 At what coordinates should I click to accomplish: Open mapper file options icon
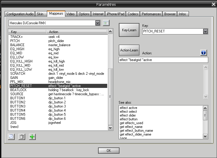(x=106, y=23)
